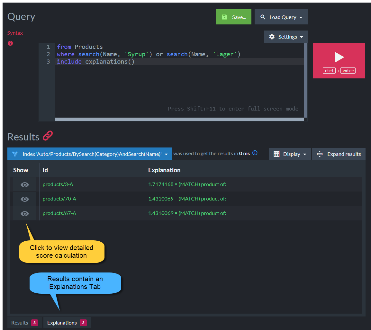Open products/67-A document link
371x330 pixels.
click(59, 213)
